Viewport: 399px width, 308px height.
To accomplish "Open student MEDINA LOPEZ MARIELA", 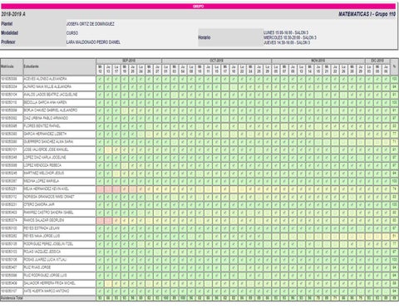I will (42, 181).
